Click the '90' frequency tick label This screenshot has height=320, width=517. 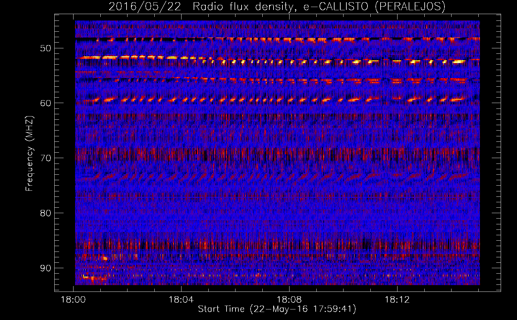click(x=46, y=268)
